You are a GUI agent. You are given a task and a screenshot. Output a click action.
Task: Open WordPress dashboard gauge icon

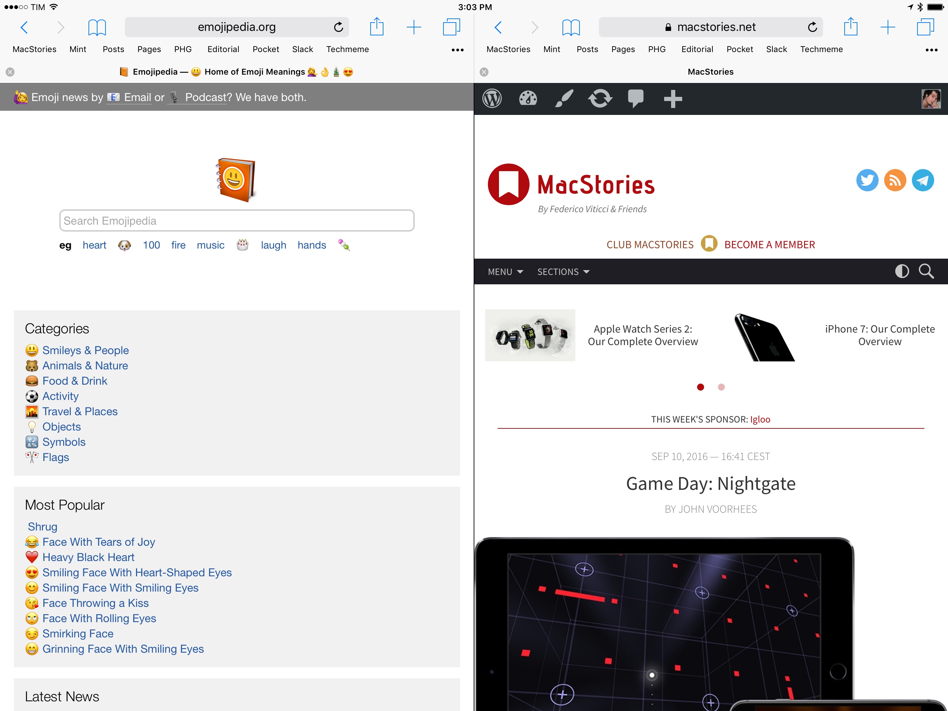coord(528,99)
